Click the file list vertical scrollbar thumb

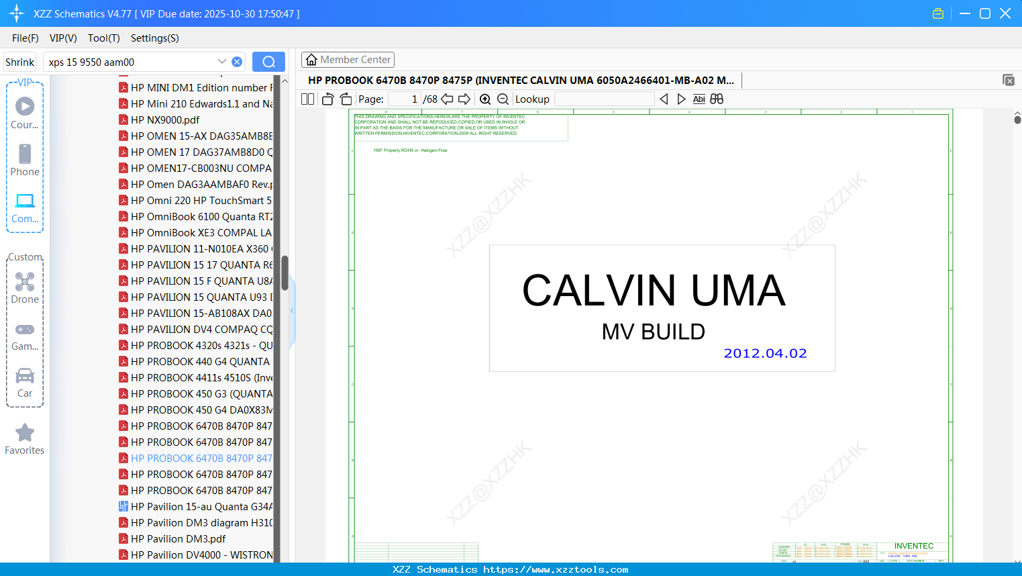[285, 273]
